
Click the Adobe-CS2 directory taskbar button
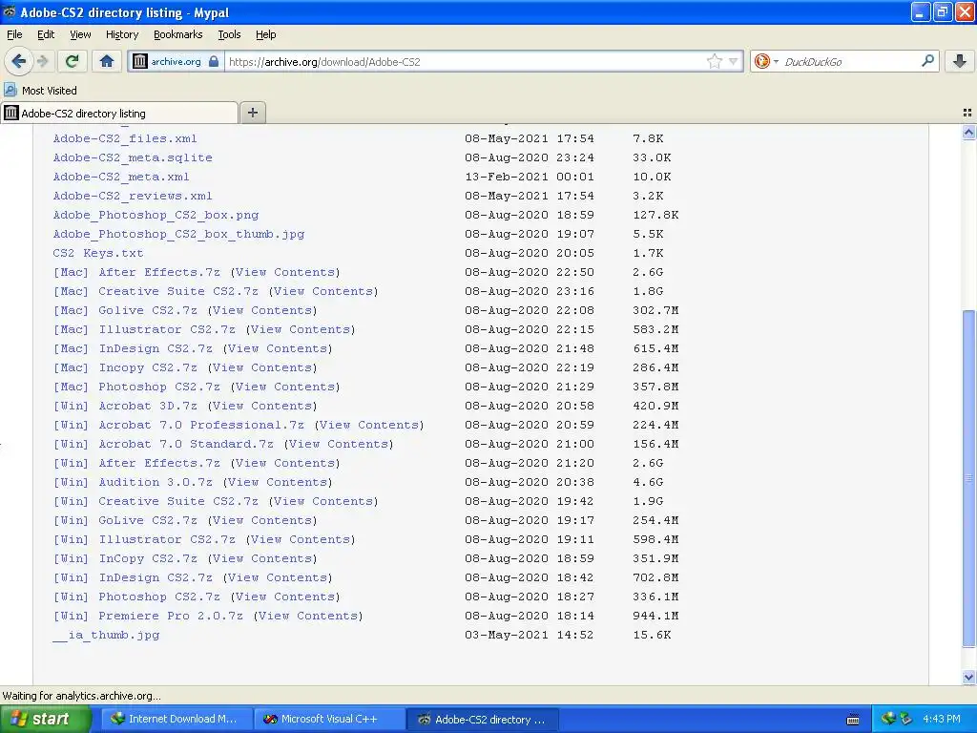coord(482,719)
